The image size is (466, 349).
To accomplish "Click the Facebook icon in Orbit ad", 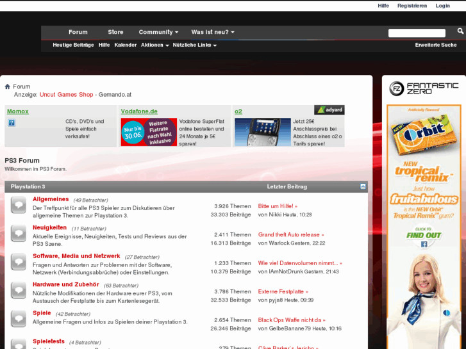I will (x=424, y=244).
